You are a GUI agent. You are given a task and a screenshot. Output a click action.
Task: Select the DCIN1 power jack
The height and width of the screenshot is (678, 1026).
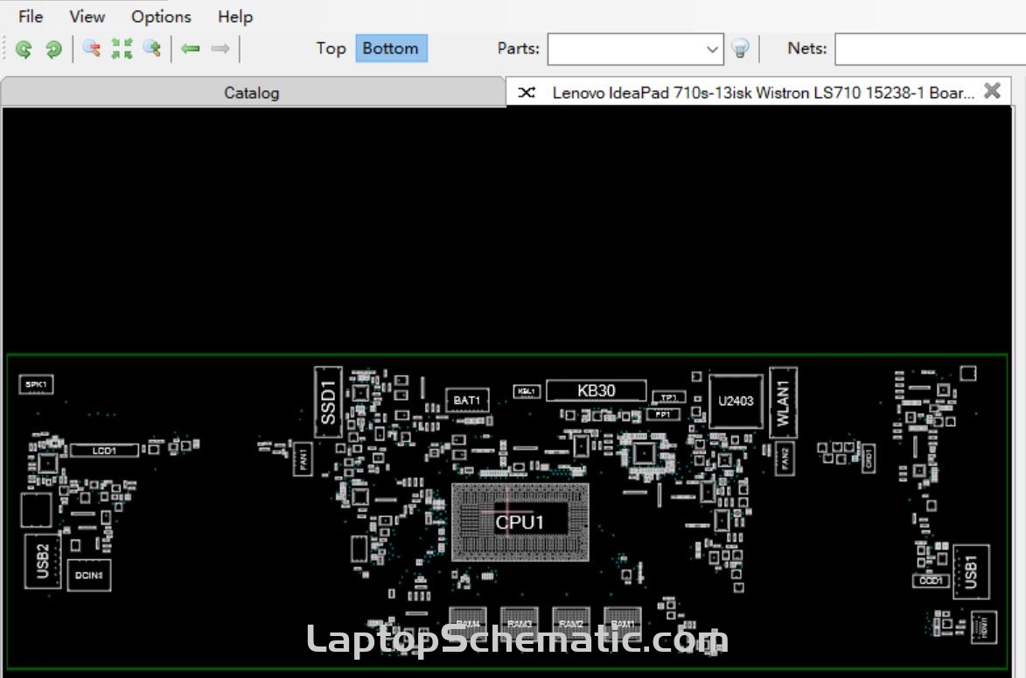click(x=89, y=576)
